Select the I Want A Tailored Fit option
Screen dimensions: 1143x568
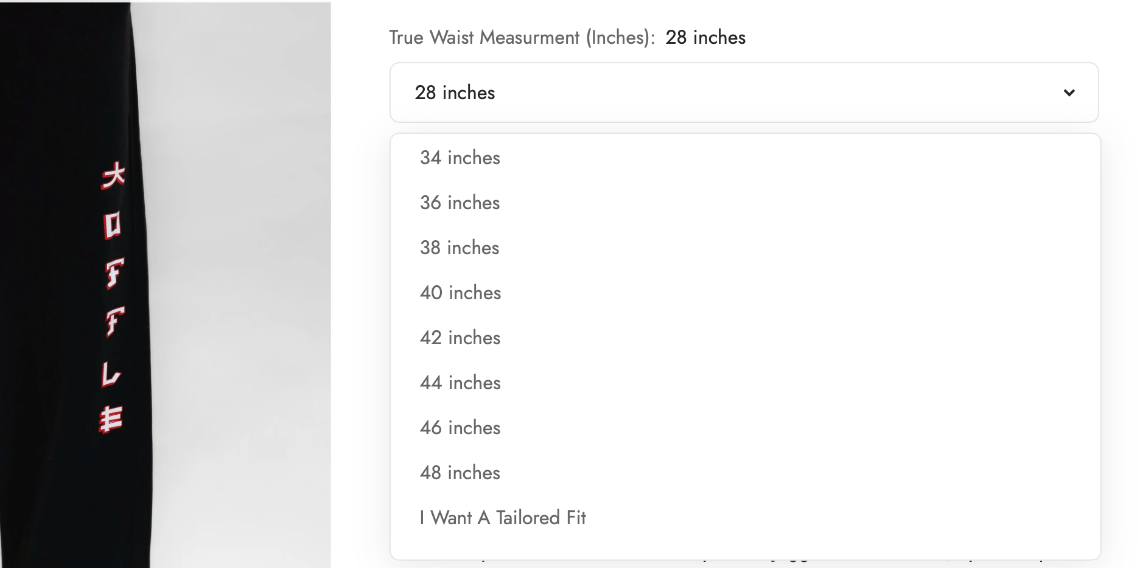503,518
